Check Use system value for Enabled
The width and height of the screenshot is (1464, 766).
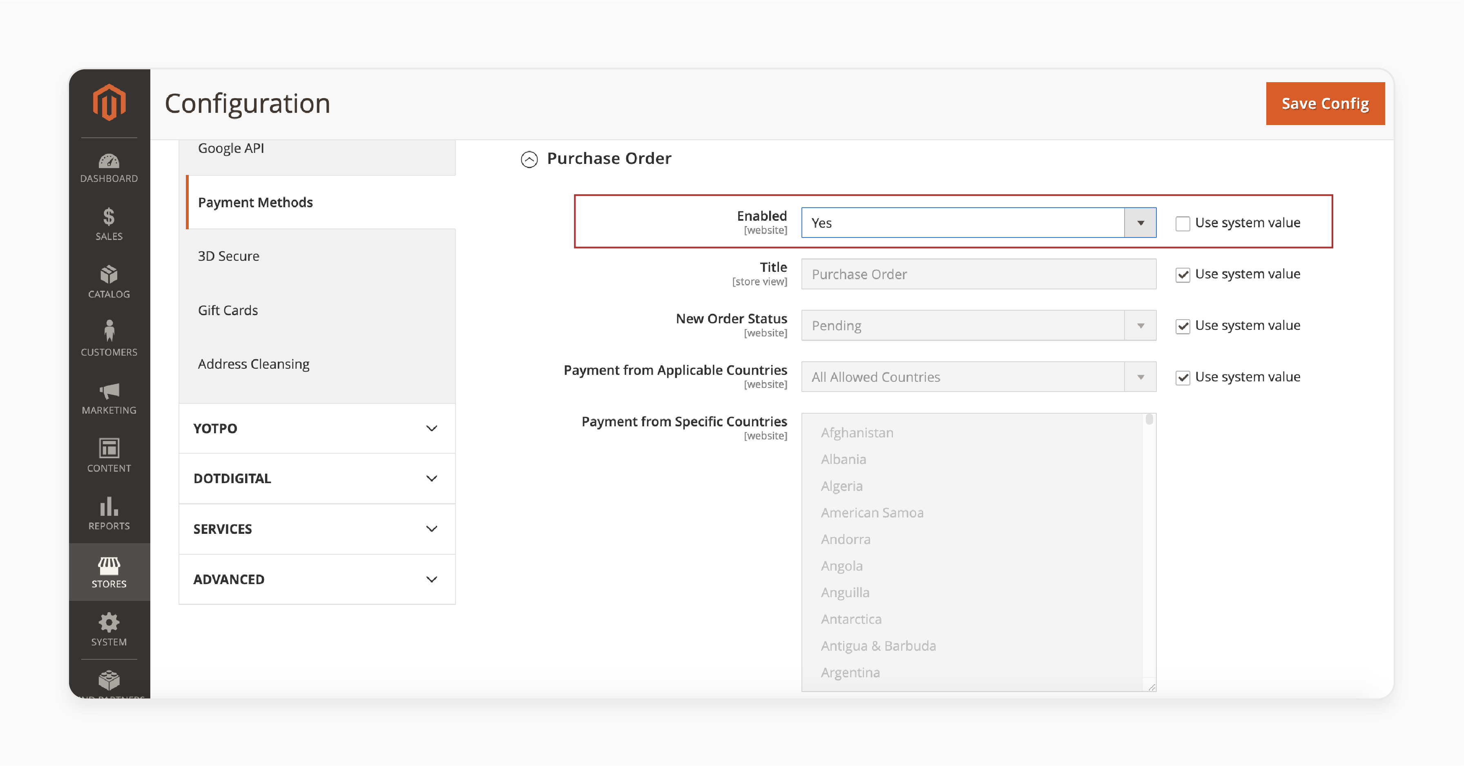pyautogui.click(x=1183, y=224)
